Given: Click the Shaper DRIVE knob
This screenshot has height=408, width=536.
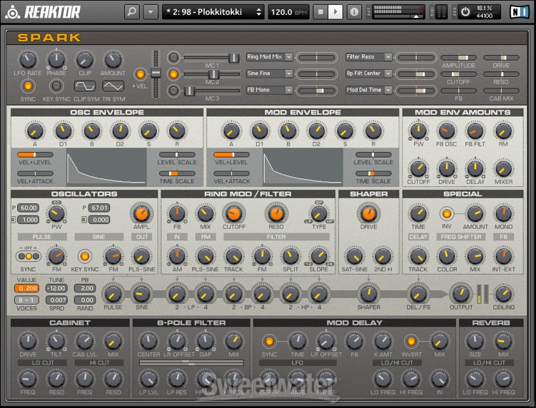Looking at the screenshot, I should pyautogui.click(x=368, y=214).
